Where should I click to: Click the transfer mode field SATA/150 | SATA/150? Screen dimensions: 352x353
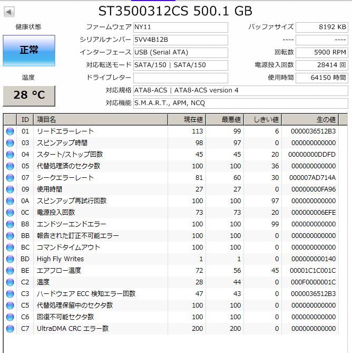(181, 65)
